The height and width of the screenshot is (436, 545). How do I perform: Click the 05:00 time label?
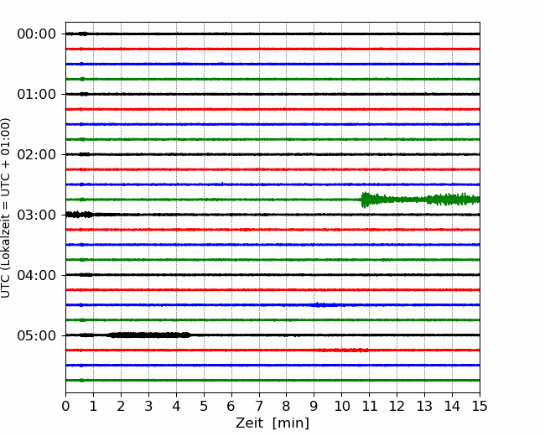(37, 335)
